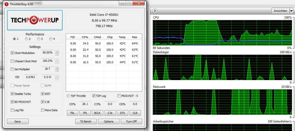Enable the Set Multiplier checkbox
The image size is (295, 131).
(x=12, y=69)
